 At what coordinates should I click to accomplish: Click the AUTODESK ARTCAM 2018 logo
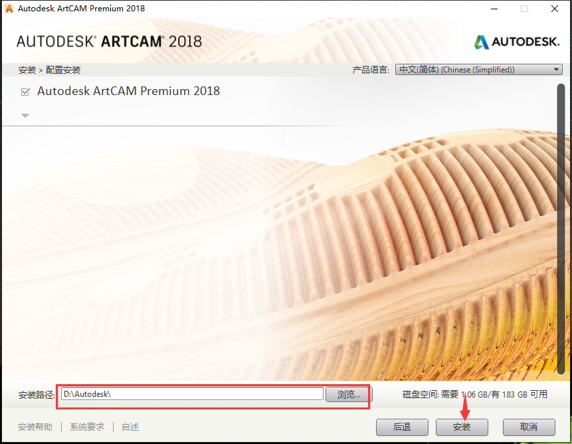(x=108, y=41)
